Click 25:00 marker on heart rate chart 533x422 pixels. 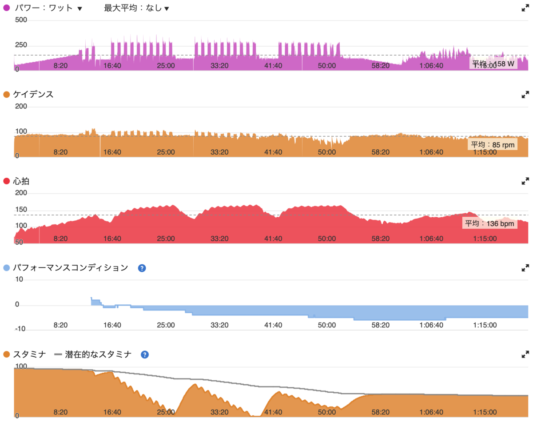(166, 238)
